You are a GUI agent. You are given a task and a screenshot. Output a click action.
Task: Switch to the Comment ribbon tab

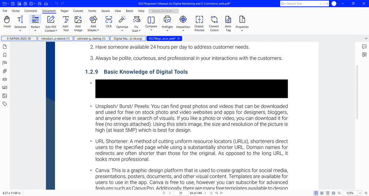pyautogui.click(x=31, y=11)
